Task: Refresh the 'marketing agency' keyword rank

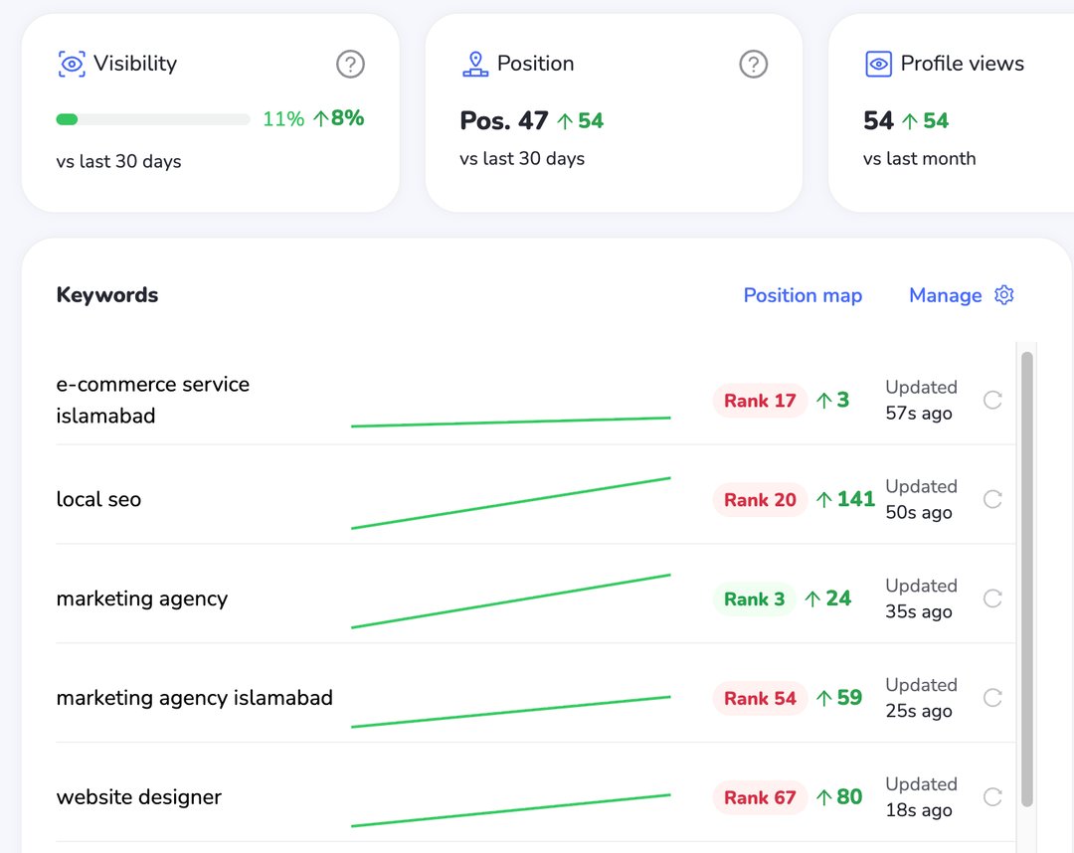Action: [x=992, y=598]
